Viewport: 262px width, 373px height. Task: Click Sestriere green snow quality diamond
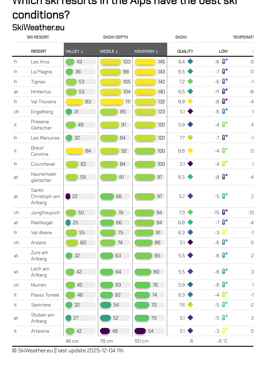[190, 305]
